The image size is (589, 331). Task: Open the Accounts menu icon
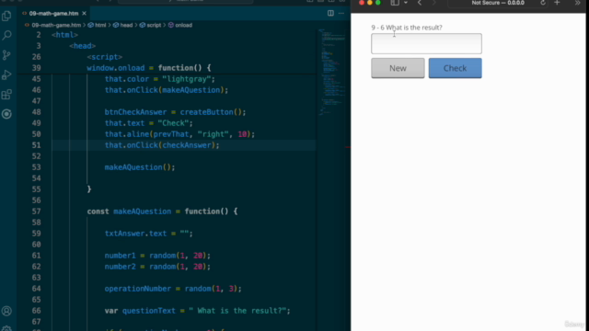pos(6,311)
